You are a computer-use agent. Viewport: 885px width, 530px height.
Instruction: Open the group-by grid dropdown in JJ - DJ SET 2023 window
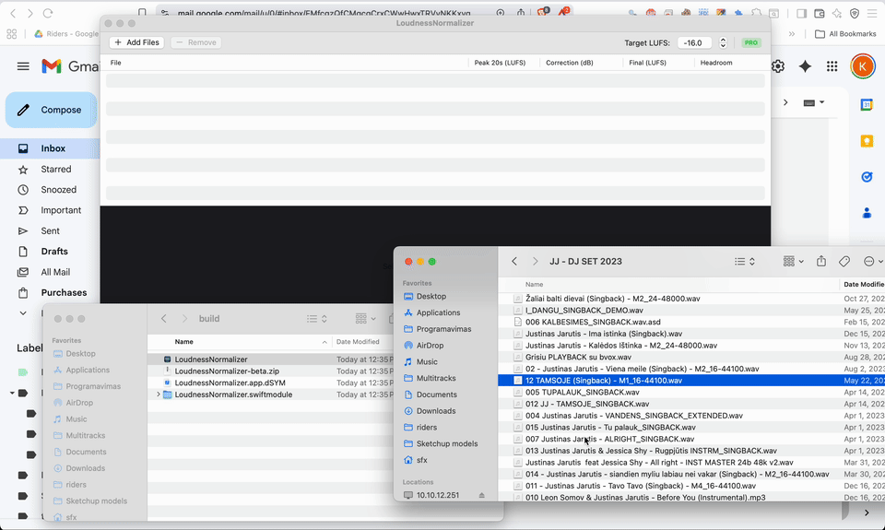pos(793,262)
